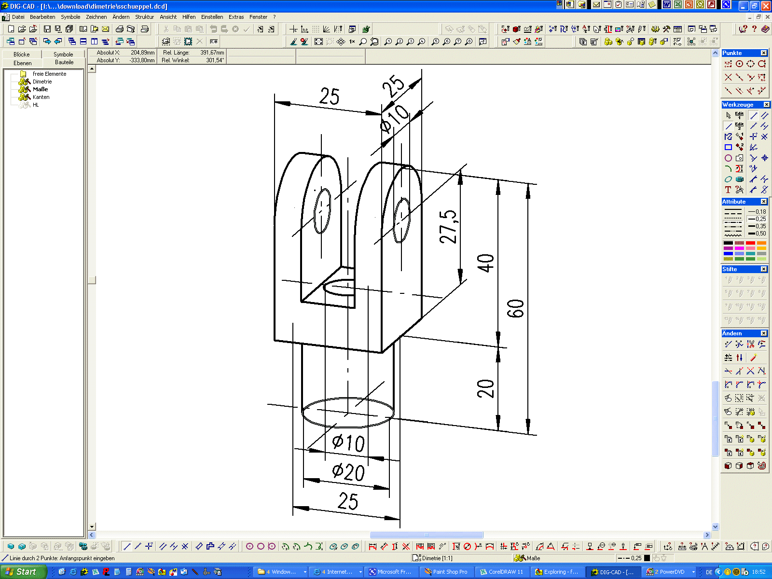Select the text tool T in Werkzeuge
The image size is (772, 579).
pos(728,190)
